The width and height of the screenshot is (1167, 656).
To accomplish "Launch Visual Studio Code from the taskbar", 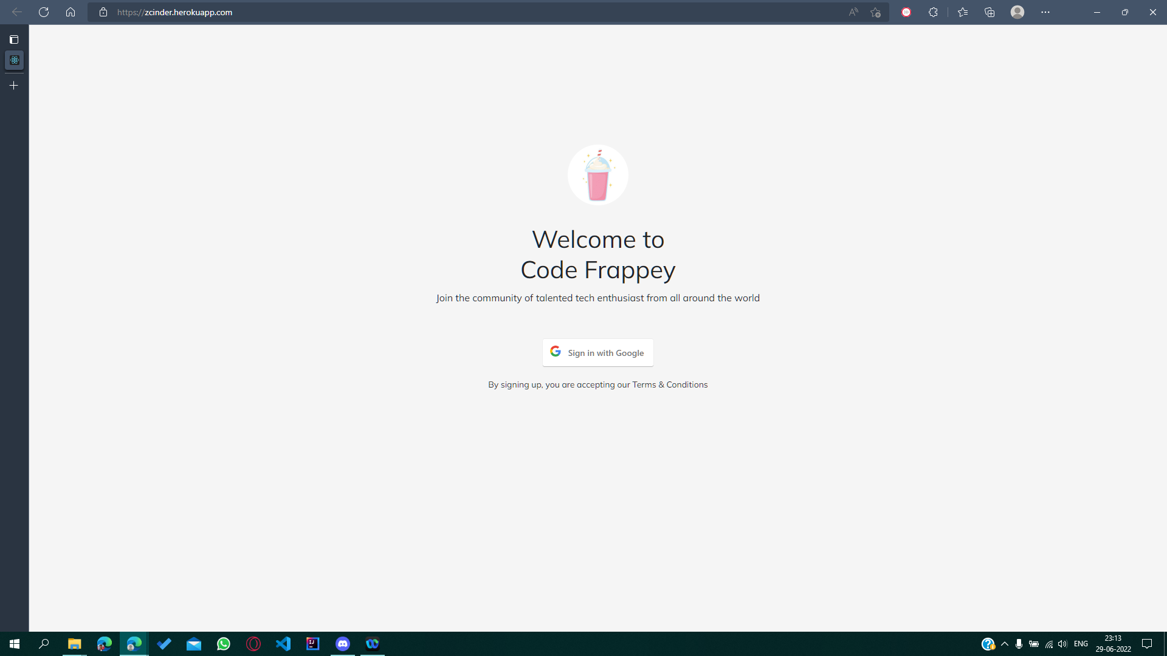I will (x=283, y=643).
